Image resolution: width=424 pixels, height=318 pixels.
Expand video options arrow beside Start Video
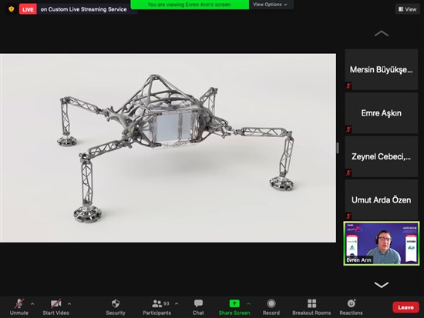pos(69,303)
